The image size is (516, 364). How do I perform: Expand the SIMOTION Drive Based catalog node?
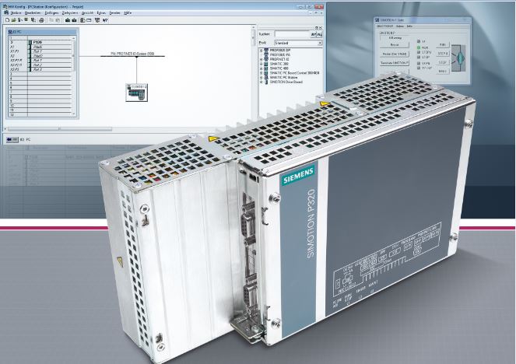(x=262, y=82)
